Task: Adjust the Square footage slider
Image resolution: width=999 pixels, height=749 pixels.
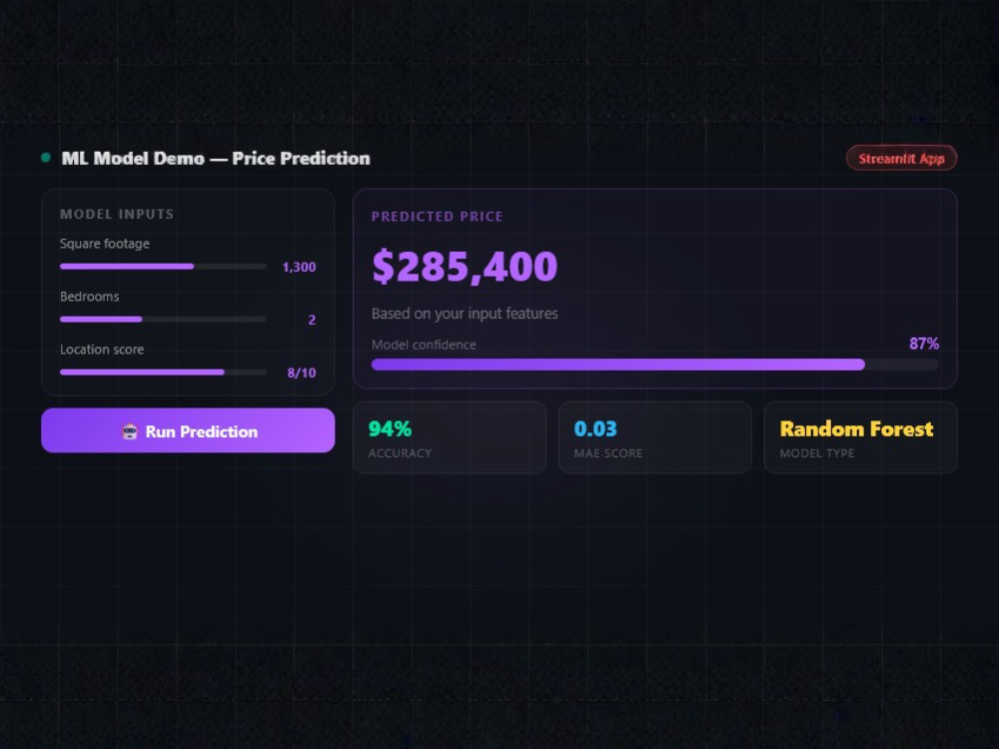Action: [x=163, y=267]
